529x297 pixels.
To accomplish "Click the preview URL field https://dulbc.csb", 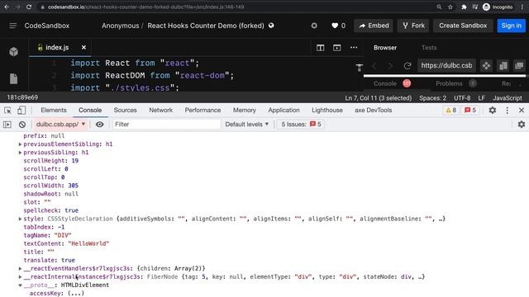I will click(x=446, y=66).
